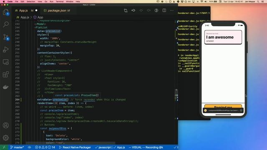Open the Remote Explorer view
267x150 pixels.
pos(6,62)
